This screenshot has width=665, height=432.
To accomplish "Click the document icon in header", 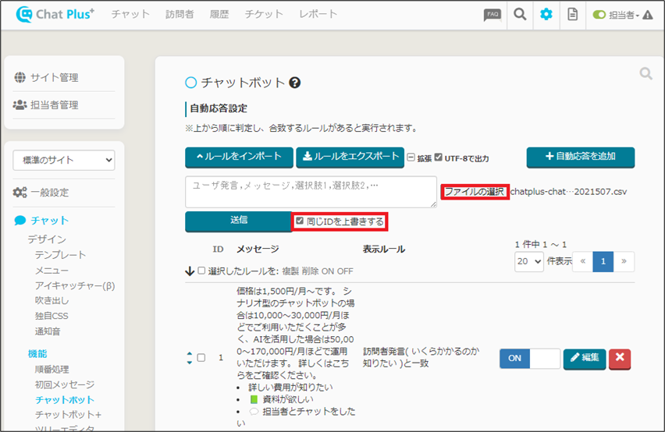I will click(x=572, y=15).
